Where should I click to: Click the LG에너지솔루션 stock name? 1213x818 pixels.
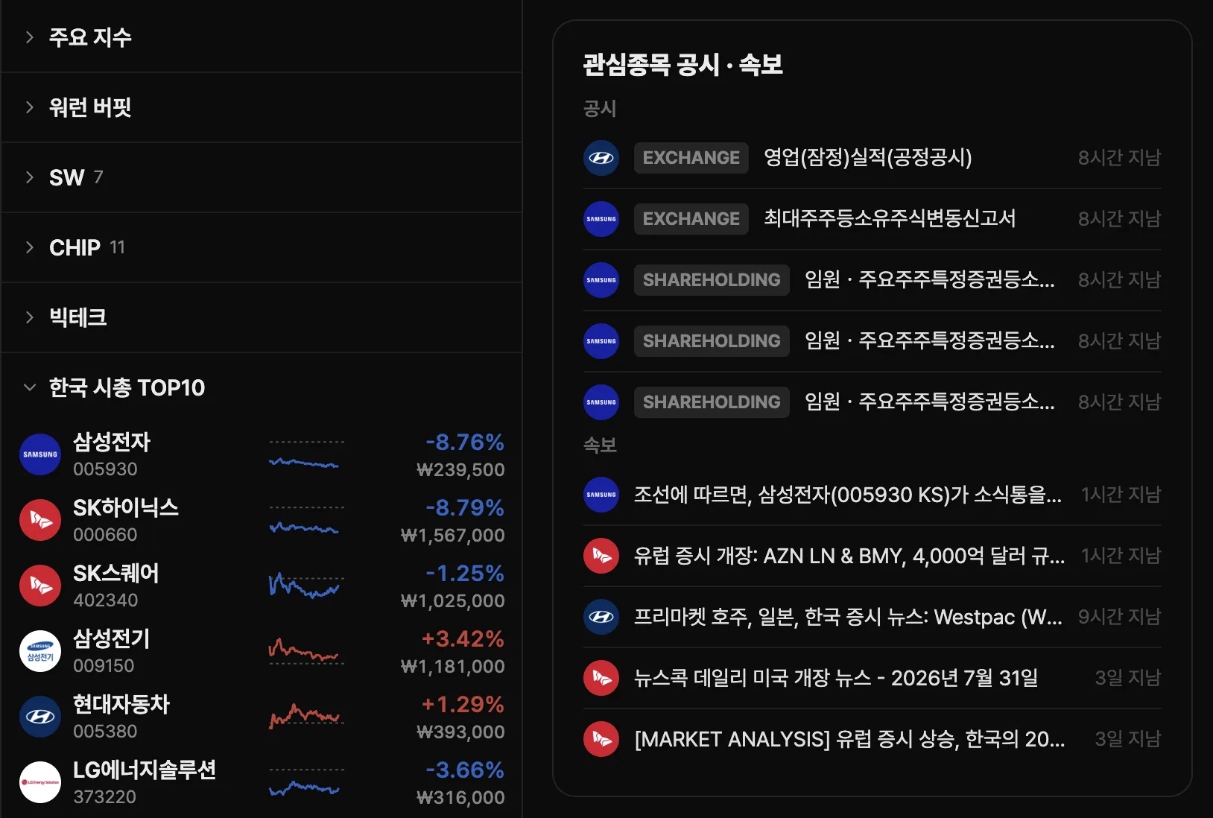pos(145,770)
